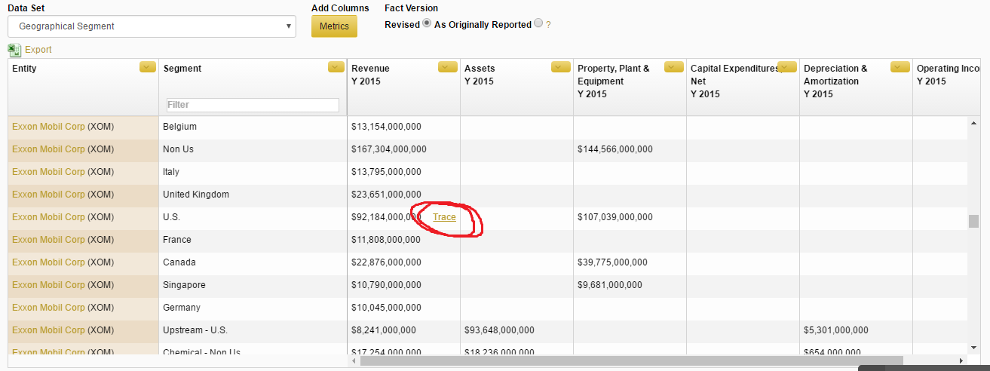Click the Export link
The width and height of the screenshot is (990, 371).
point(38,50)
